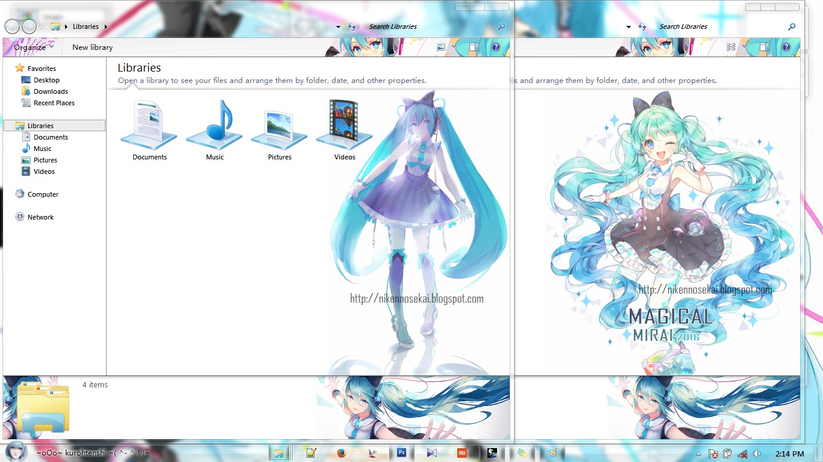Screen dimensions: 823x462
Task: Click the Start orb avatar on taskbar
Action: (16, 452)
